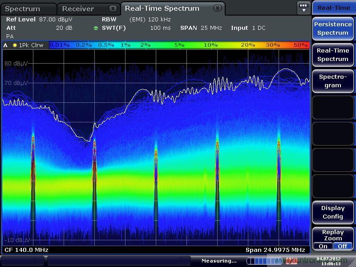Turn Replay Zoom Off

[x=342, y=246]
